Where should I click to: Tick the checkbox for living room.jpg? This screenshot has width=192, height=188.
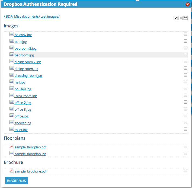185,95
